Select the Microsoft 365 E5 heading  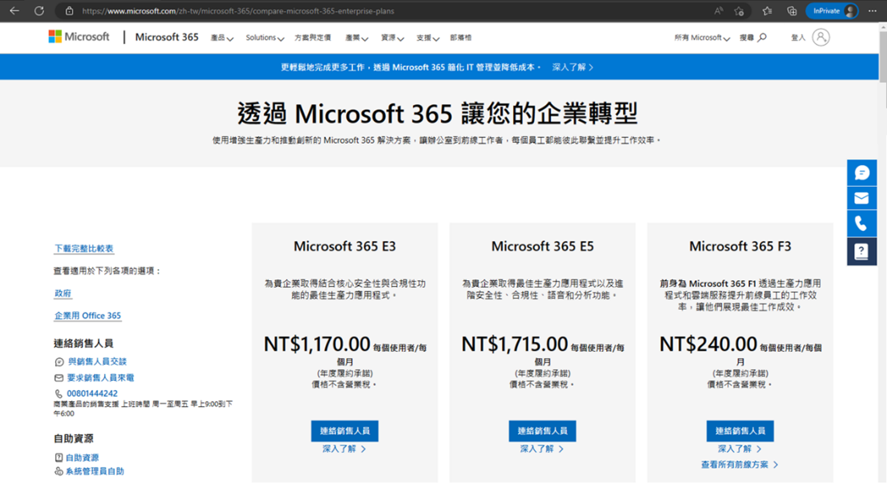pos(542,246)
